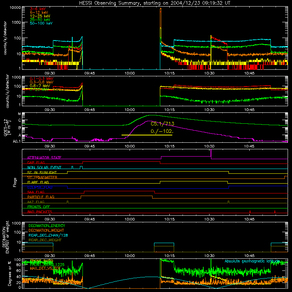Click the 10000 tick label on top panel
This screenshot has height=292, width=292.
pos(15,8)
